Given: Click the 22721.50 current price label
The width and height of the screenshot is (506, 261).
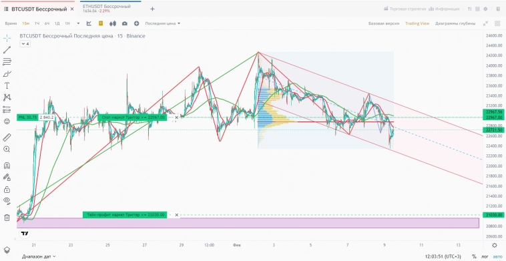Looking at the screenshot, I should [494, 129].
